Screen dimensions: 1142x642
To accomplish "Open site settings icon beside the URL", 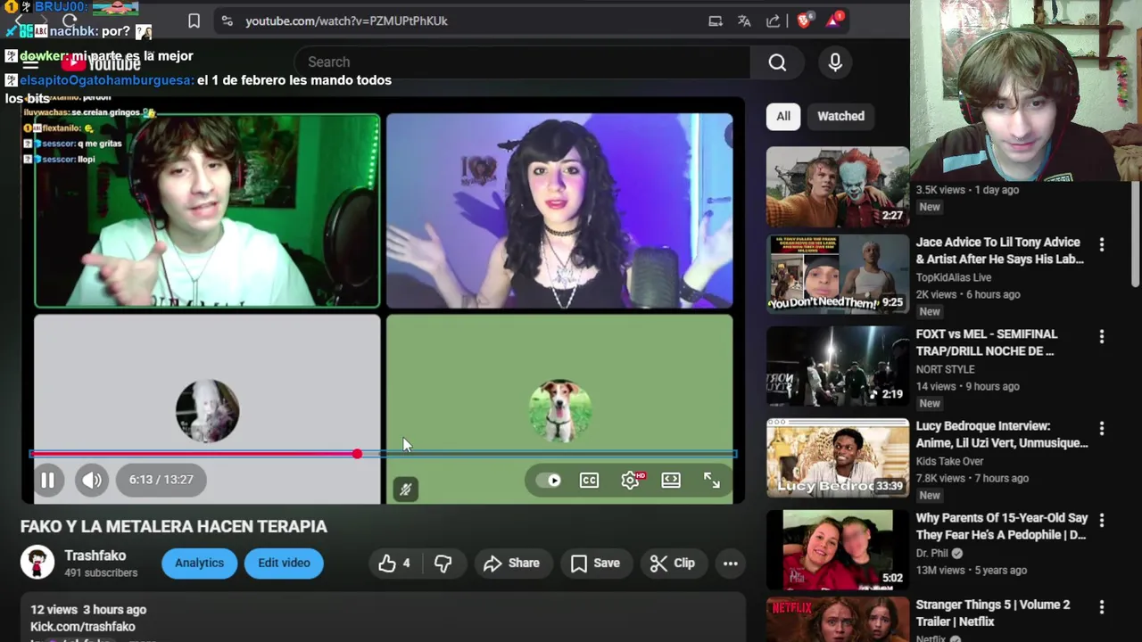I will click(227, 21).
